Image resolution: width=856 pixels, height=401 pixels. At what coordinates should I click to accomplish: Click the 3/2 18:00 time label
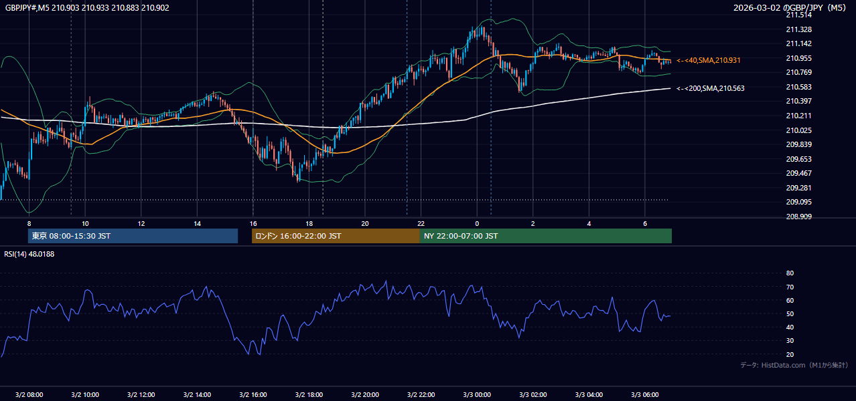pos(309,395)
